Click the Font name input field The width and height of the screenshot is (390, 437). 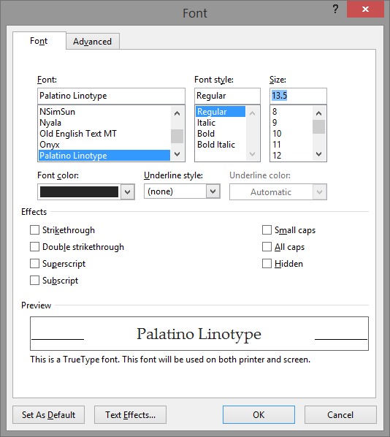tap(111, 96)
